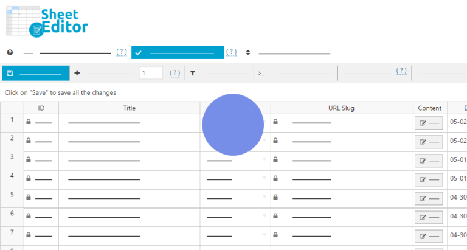Click the lock icon in row 5 ID cell
Screen dimensions: 467x250
tap(29, 197)
